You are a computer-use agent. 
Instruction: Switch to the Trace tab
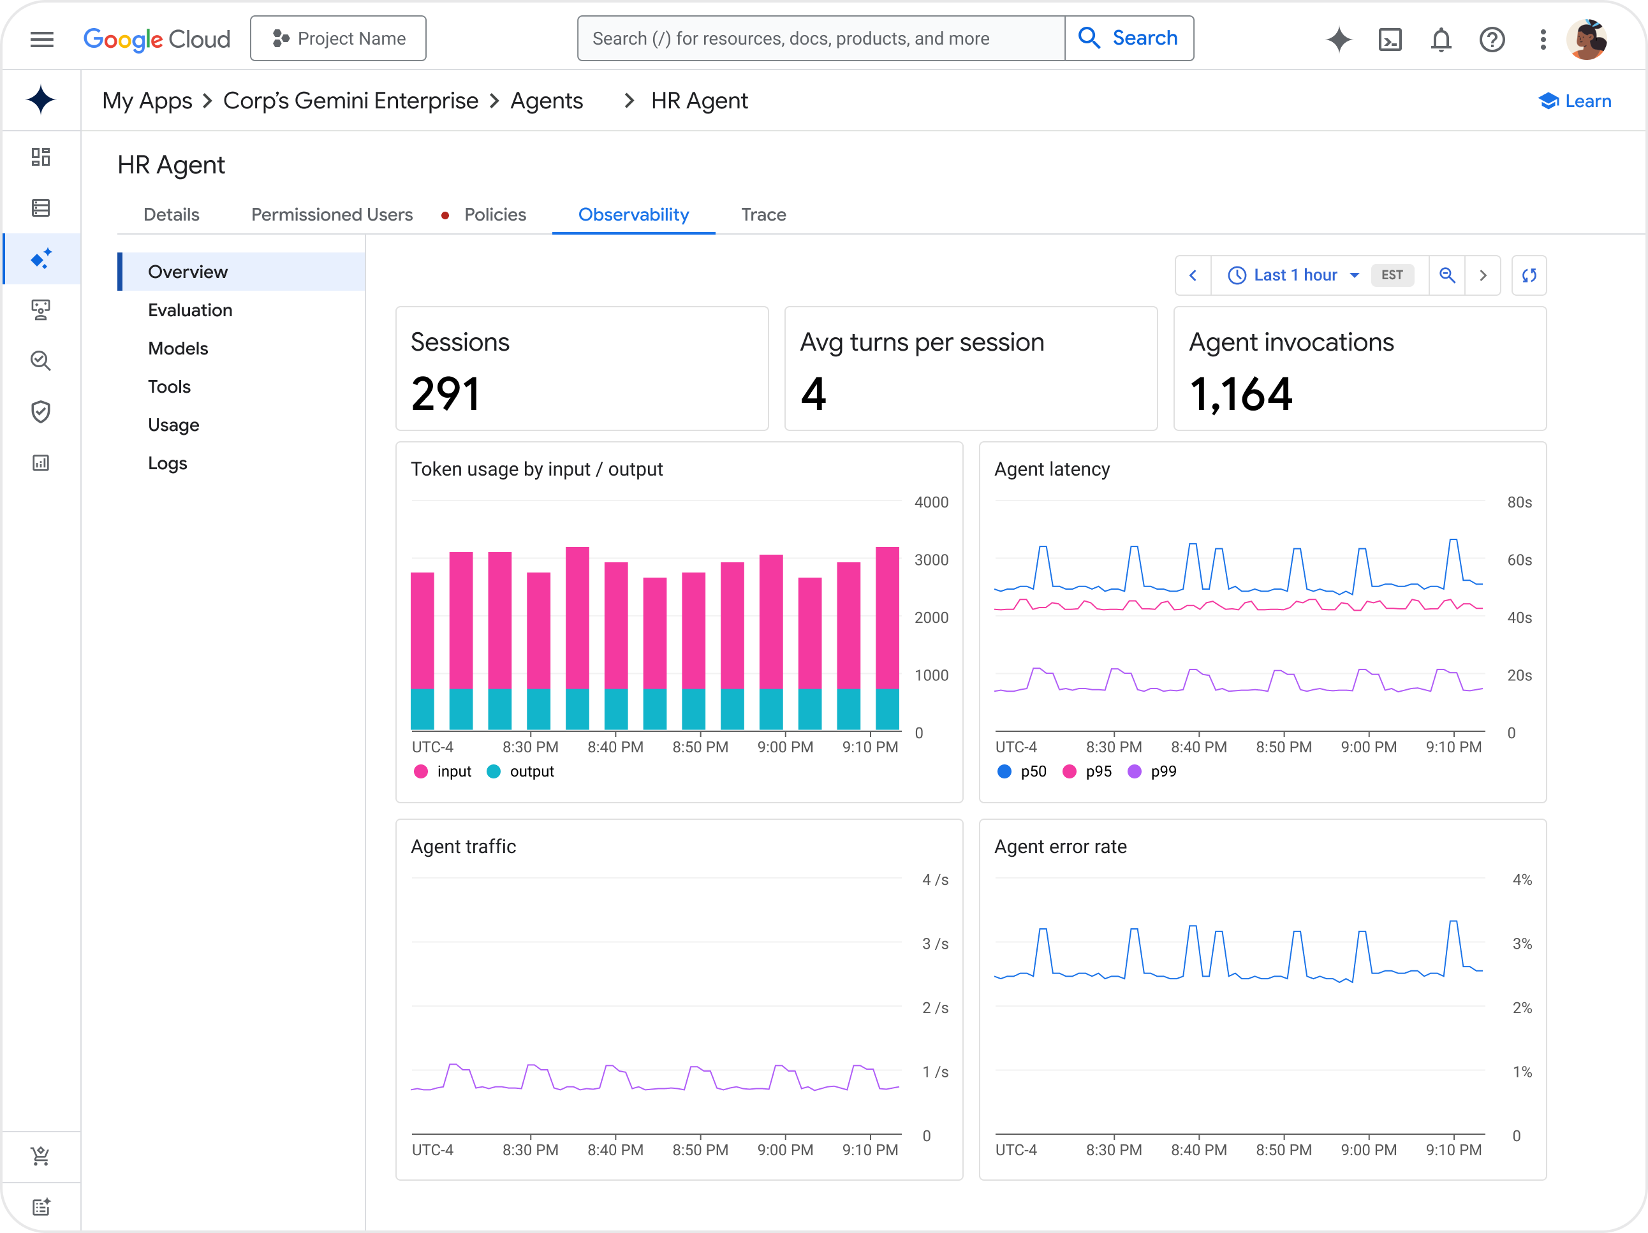pos(763,214)
